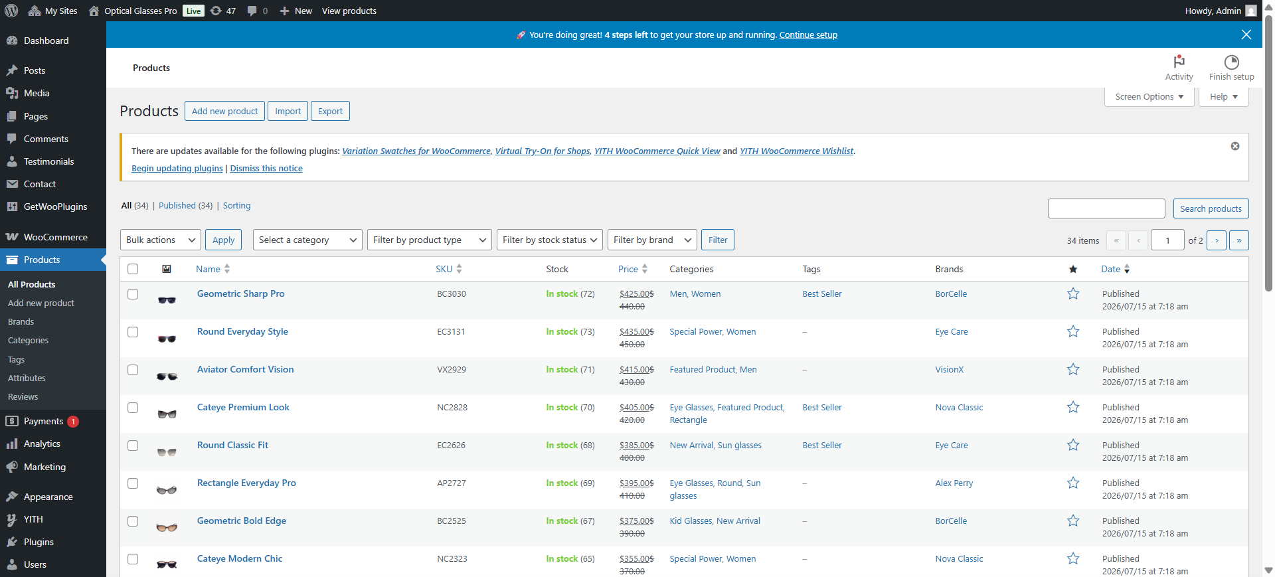The height and width of the screenshot is (577, 1275).
Task: Sort by the Featured star column header
Action: [1073, 269]
